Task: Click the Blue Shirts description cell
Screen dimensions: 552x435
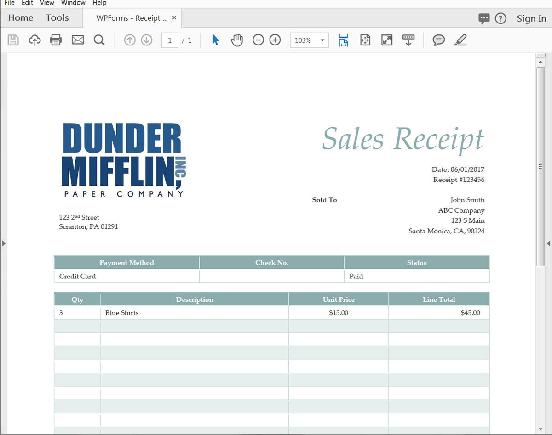Action: 195,313
